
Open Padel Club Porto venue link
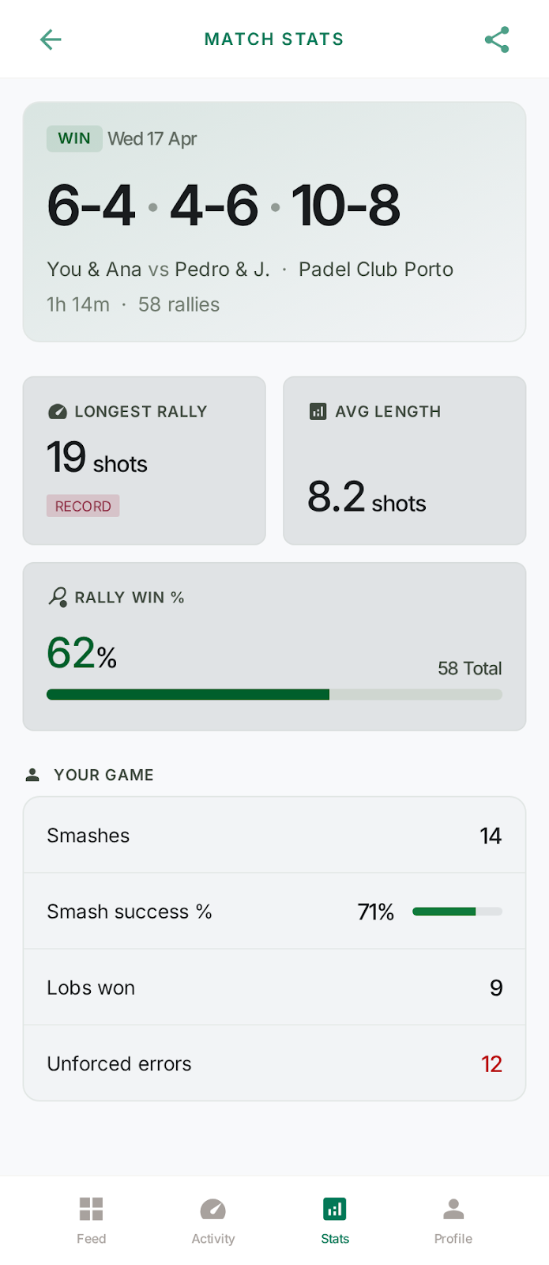tap(376, 270)
